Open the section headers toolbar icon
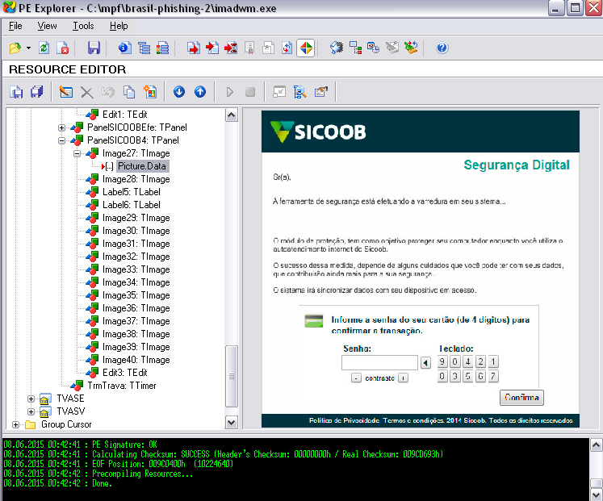Image resolution: width=603 pixels, height=501 pixels. coord(163,48)
